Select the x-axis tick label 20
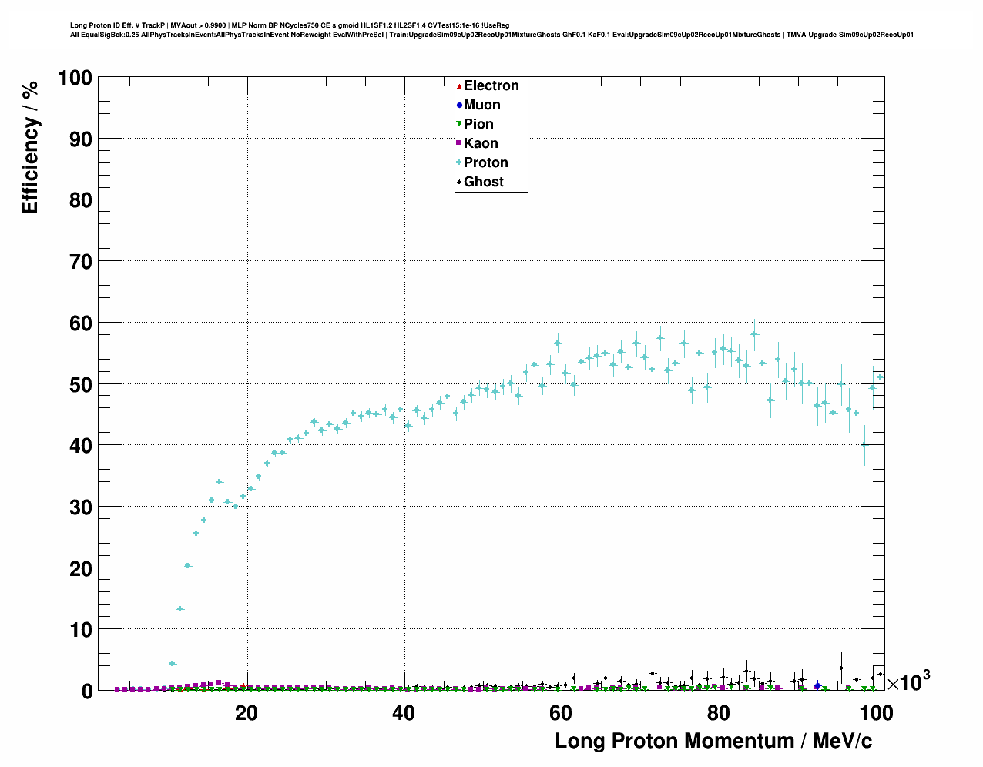This screenshot has height=767, width=983. tap(247, 713)
